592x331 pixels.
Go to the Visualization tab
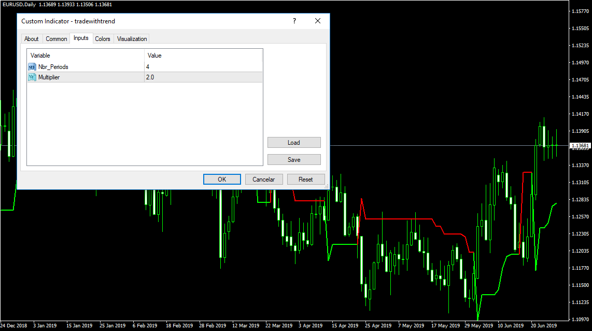click(x=132, y=39)
